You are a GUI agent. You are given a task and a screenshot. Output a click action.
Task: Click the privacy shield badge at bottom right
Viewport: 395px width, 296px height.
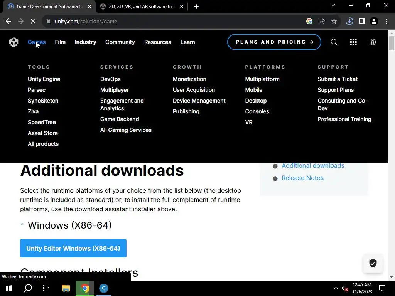tap(373, 263)
